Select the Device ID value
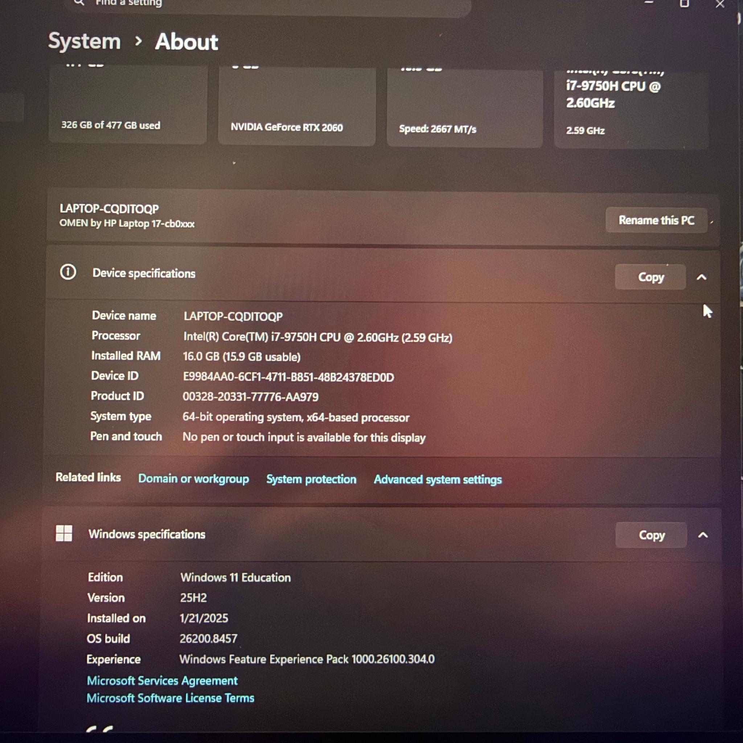 click(288, 377)
